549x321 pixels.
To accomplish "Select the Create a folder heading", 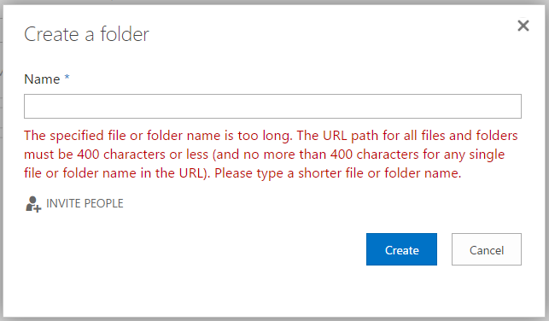I will click(86, 34).
